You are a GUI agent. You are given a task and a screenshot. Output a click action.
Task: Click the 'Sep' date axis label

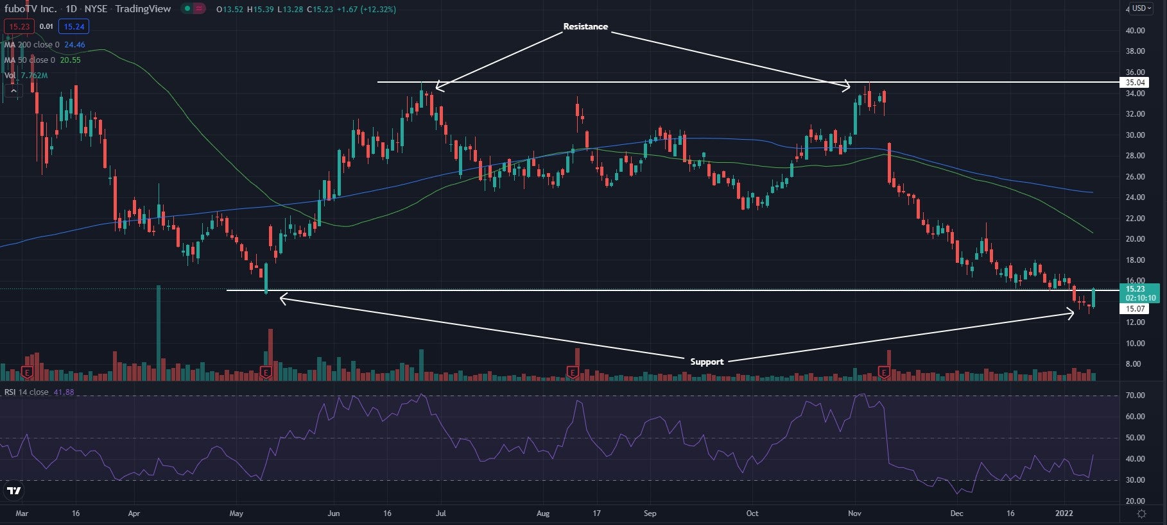click(x=650, y=513)
